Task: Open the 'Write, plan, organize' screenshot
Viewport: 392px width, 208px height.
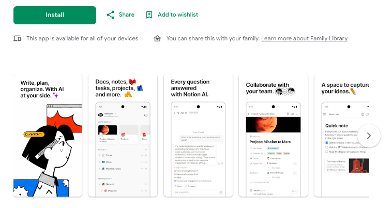Action: 48,136
